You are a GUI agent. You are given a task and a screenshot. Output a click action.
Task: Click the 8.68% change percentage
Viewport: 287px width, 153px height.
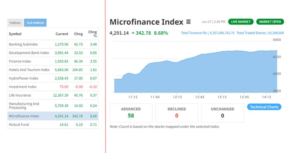pos(161,33)
